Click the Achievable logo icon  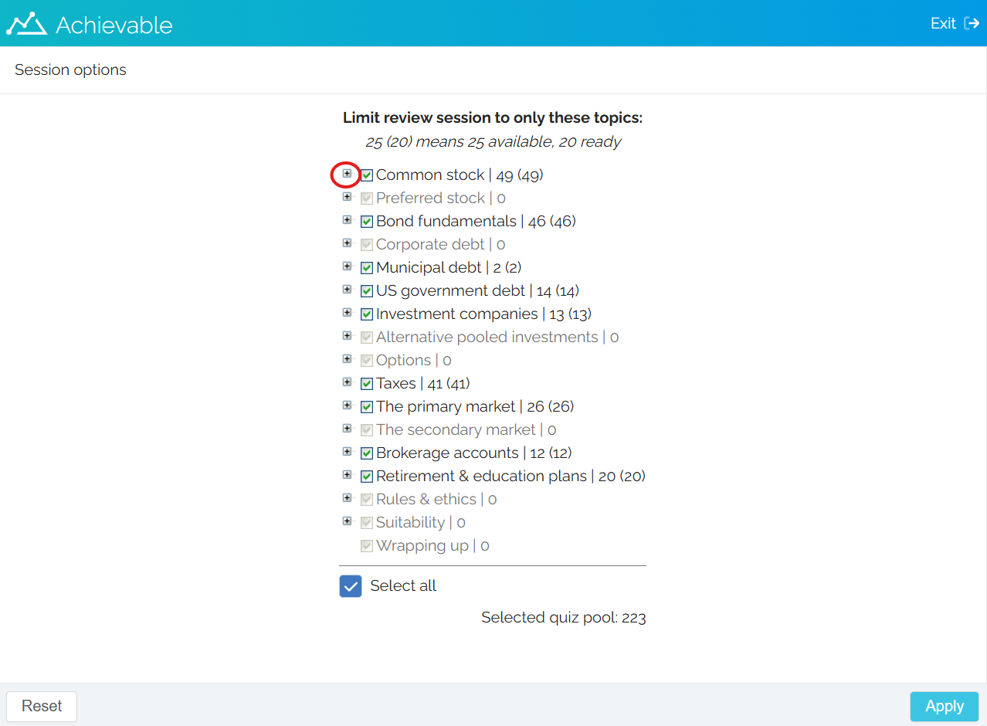tap(26, 24)
